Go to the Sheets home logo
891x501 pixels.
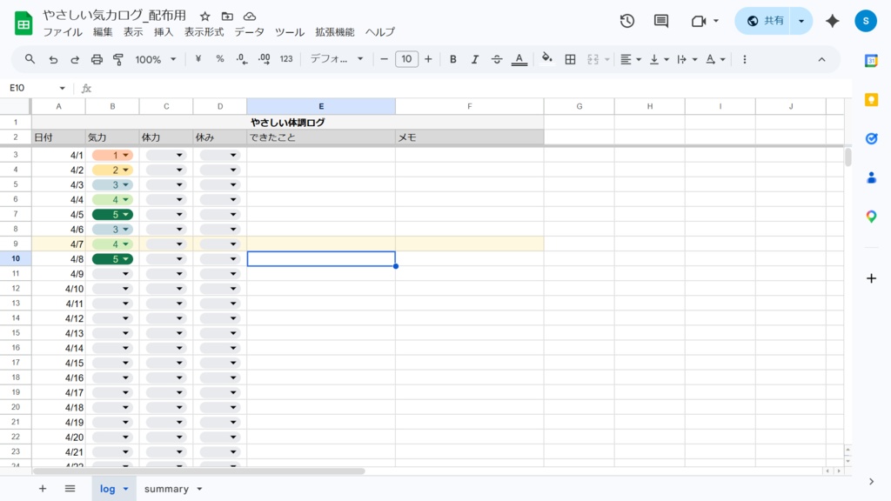coord(23,23)
